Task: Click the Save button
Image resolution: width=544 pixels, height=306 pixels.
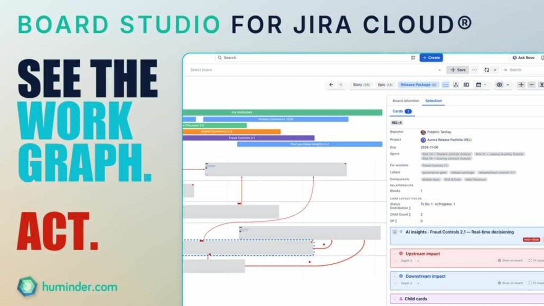Action: tap(457, 70)
